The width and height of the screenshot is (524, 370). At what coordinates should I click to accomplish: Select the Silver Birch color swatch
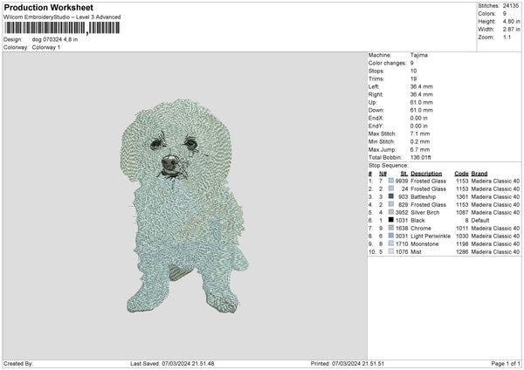(x=391, y=212)
